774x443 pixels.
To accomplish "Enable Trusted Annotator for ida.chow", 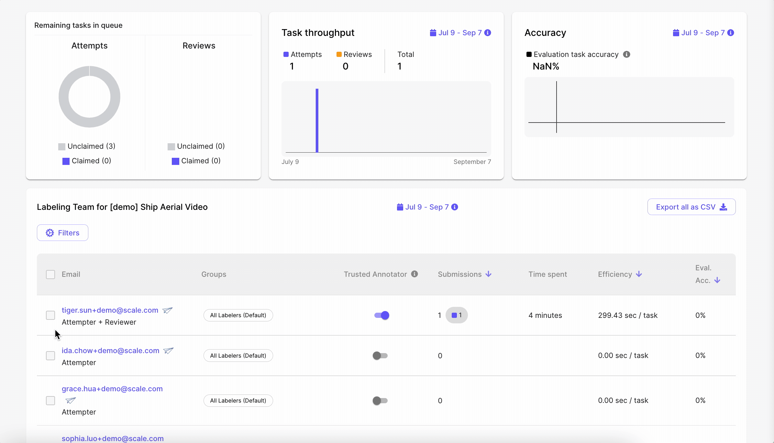I will [380, 356].
